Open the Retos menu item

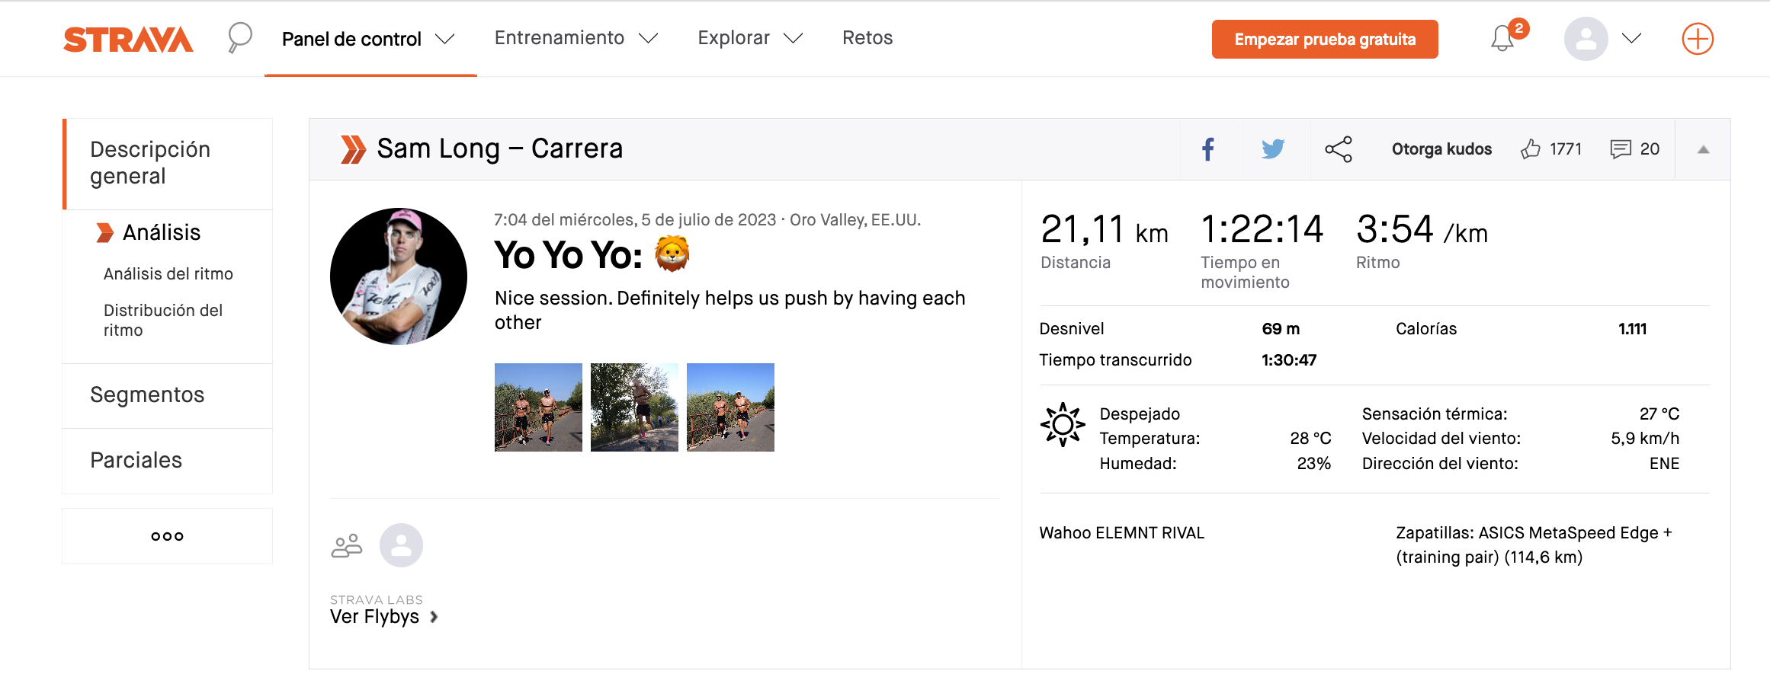867,38
